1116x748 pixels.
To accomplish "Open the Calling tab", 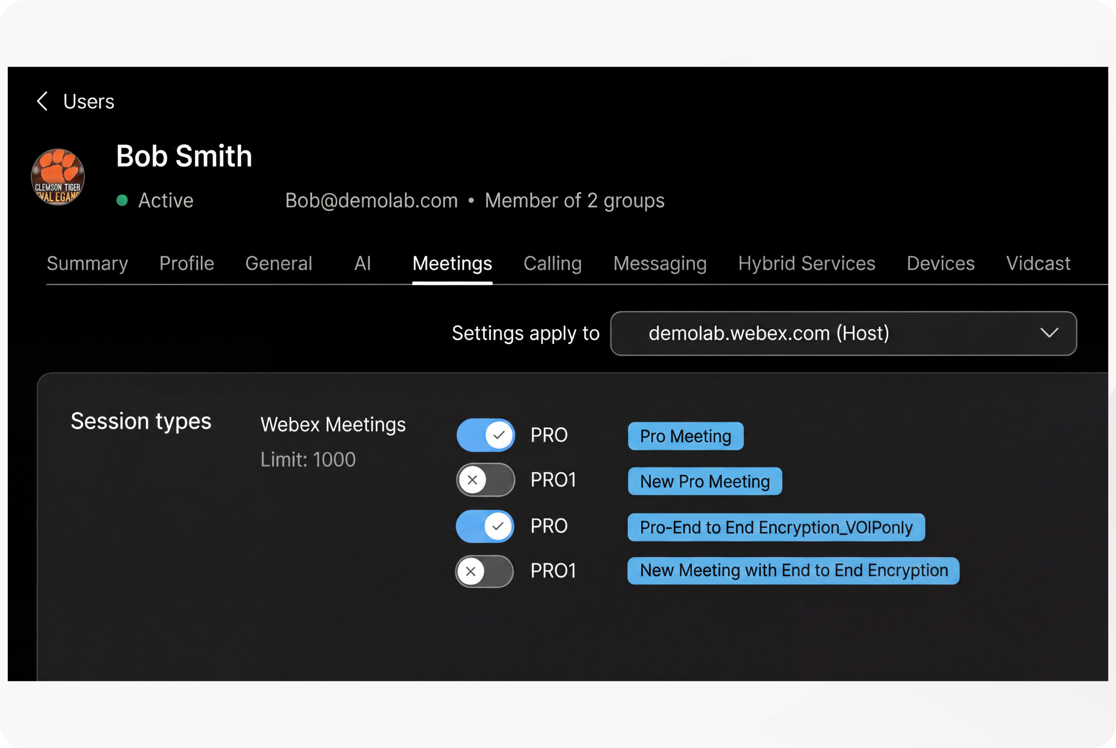I will (553, 263).
